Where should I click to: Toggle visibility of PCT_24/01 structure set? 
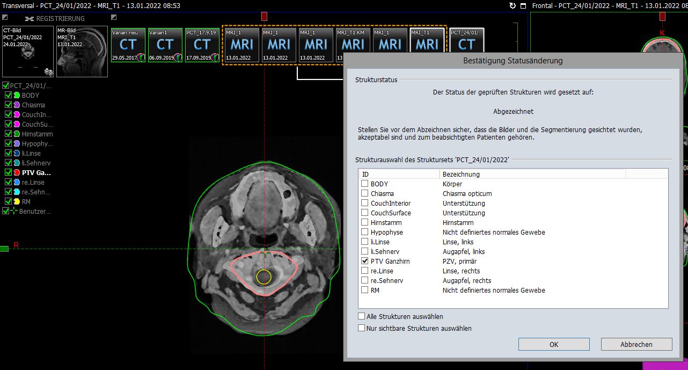[6, 86]
